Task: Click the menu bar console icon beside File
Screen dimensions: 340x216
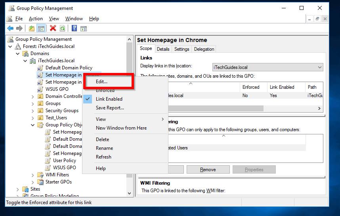Action: point(10,19)
